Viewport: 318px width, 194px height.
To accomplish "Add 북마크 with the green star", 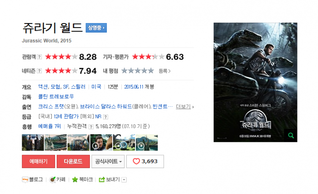I will (x=75, y=180).
